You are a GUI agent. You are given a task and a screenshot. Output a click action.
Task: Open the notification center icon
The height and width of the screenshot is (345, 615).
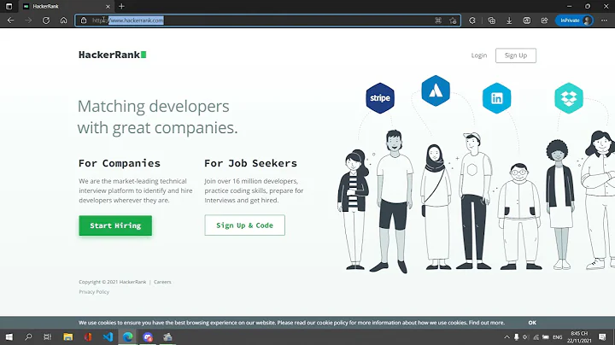(x=602, y=336)
